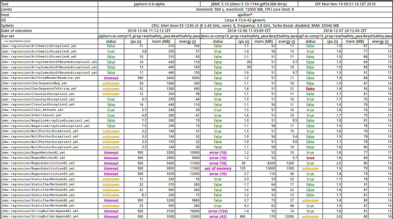
Task: Open JBMC's error (42) status log
Action: (218, 217)
